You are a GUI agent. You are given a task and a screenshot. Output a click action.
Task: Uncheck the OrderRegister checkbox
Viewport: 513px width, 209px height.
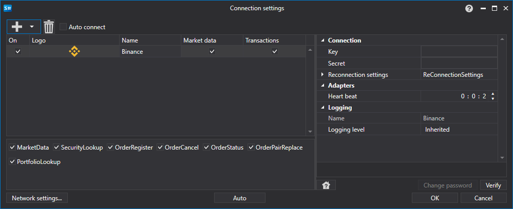(x=110, y=148)
